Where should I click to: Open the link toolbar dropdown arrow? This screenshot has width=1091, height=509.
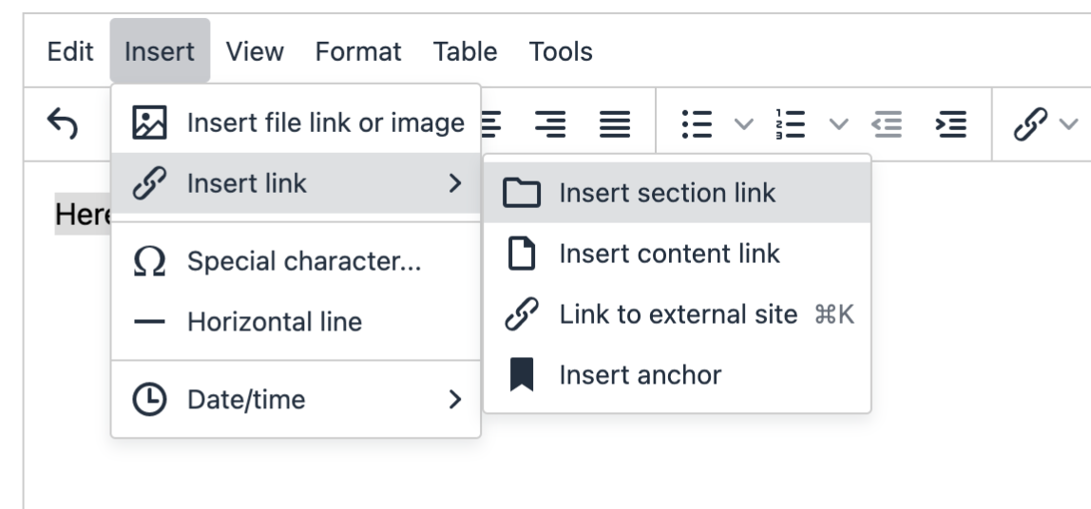pyautogui.click(x=1069, y=123)
